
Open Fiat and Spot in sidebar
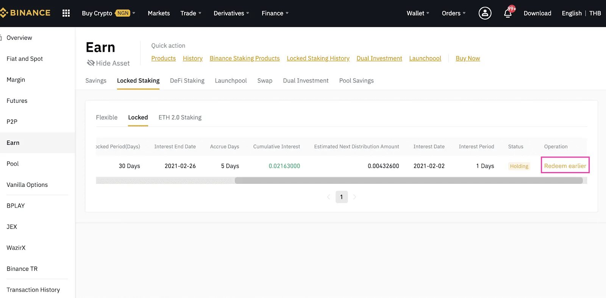25,59
